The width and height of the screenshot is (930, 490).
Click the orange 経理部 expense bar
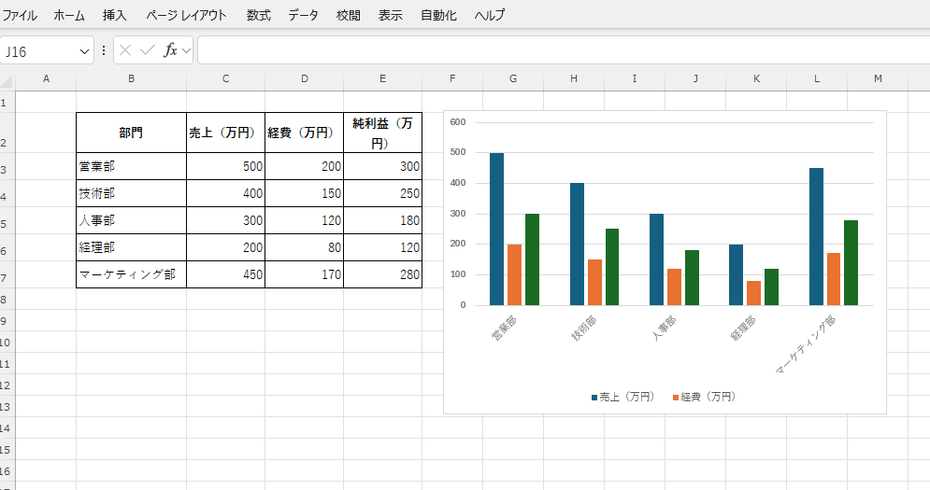point(753,293)
